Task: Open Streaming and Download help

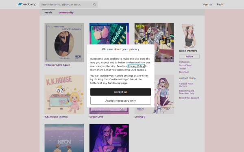Action: pyautogui.click(x=187, y=92)
